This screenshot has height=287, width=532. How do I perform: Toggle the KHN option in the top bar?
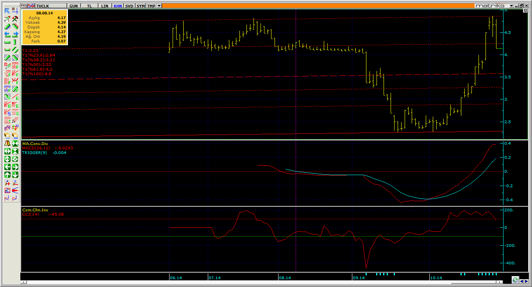tap(118, 6)
